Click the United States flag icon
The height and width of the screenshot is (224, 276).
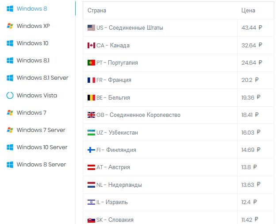91,28
